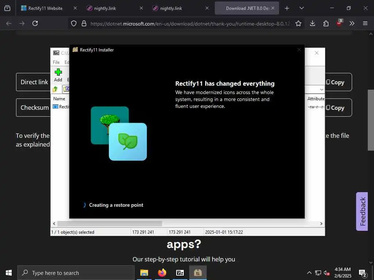Open the uBlock Origin extension icon
Image resolution: width=374 pixels, height=280 pixels.
click(339, 23)
